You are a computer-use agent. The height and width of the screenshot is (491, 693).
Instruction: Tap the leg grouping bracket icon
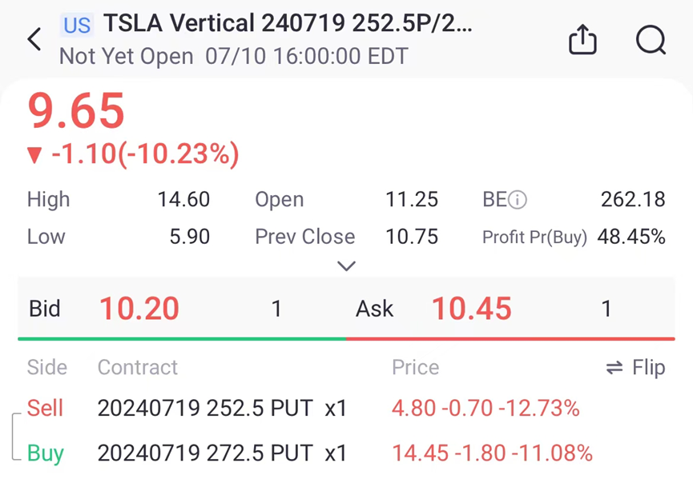click(x=16, y=436)
